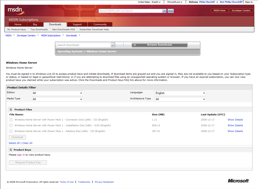Check the Restore Disc file checkbox

pos(11,131)
